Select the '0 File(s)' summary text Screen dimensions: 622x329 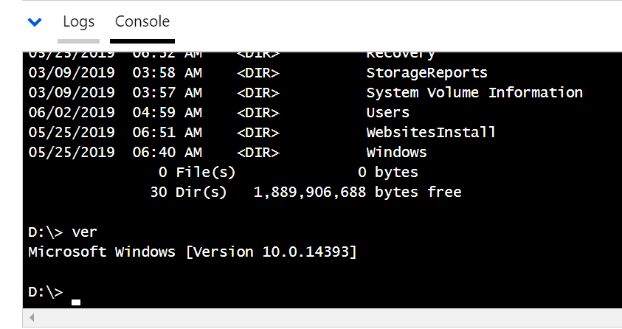[197, 173]
